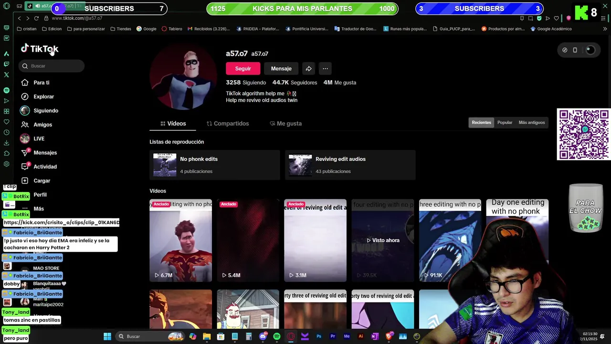Open Mensajes inbox in sidebar

click(39, 152)
